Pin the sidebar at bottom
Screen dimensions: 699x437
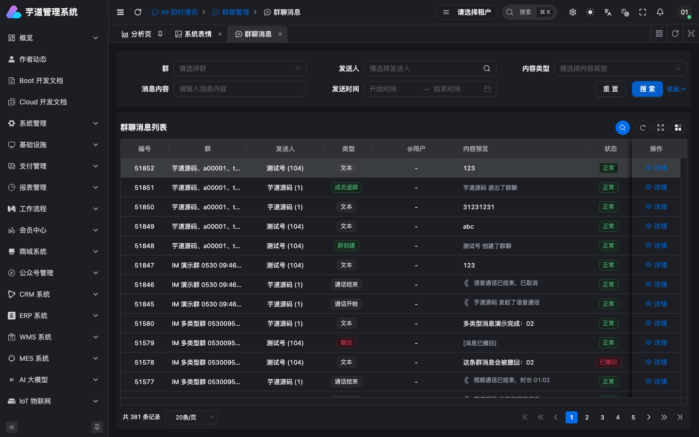coord(97,427)
